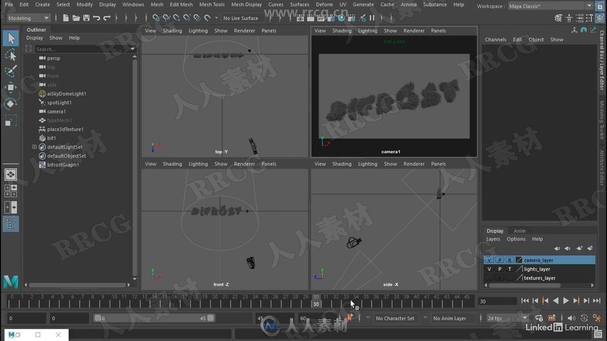Toggle T display type of lights_layer

point(510,269)
